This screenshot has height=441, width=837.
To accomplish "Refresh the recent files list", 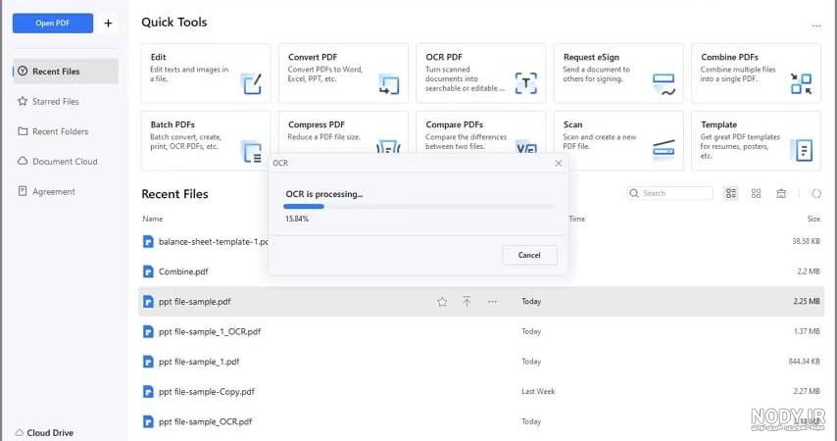I will point(816,193).
